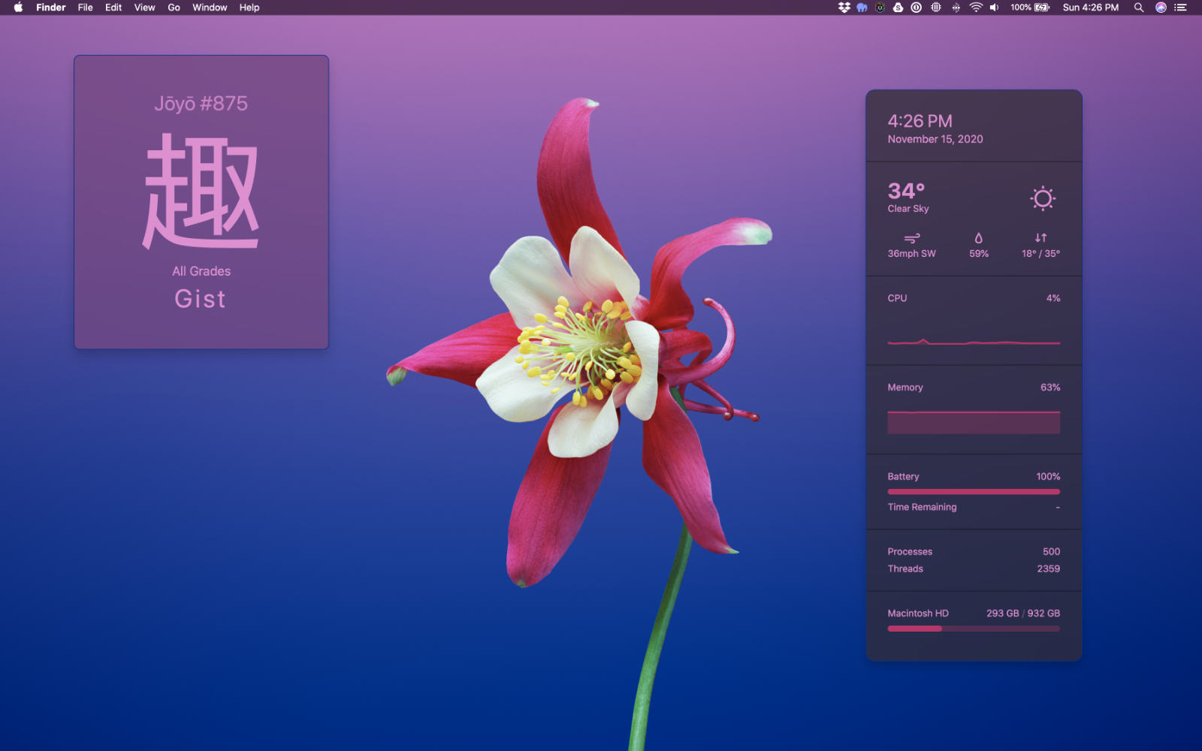Open the Help menu
This screenshot has width=1202, height=751.
[249, 8]
